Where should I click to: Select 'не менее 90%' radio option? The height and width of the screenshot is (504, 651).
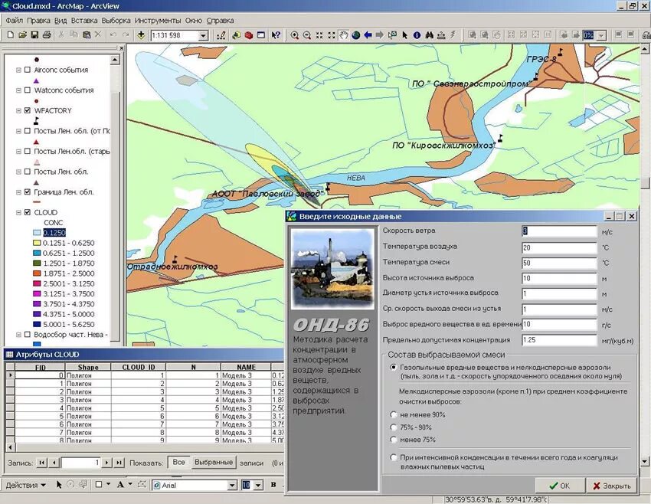393,414
